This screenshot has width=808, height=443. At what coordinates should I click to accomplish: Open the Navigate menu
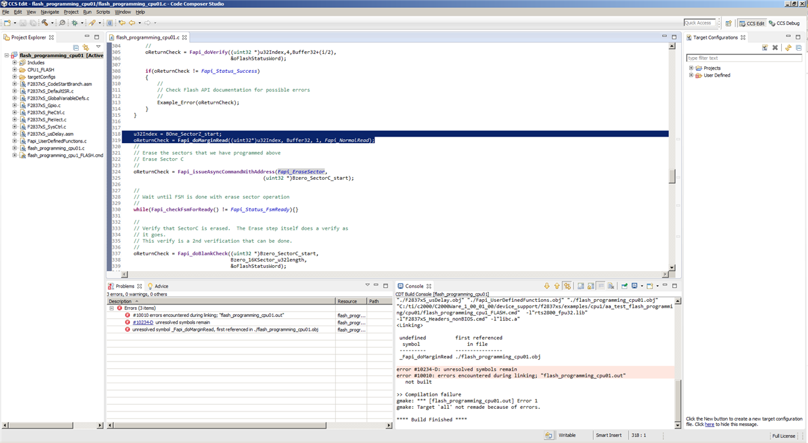pos(49,12)
